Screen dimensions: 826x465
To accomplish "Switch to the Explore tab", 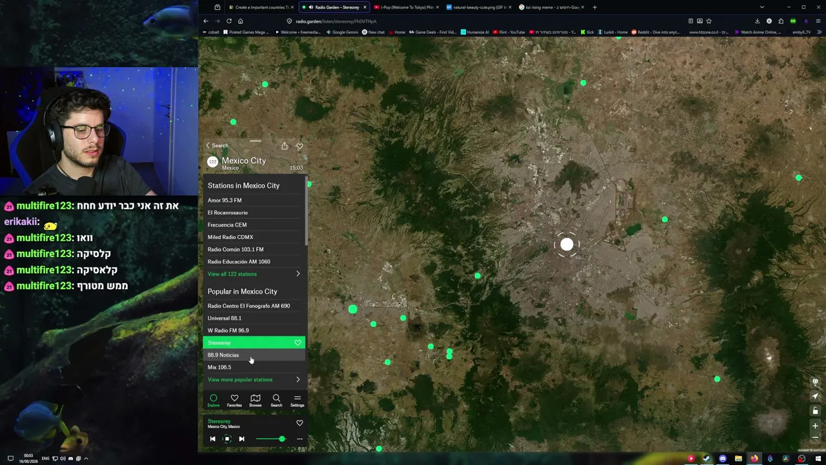I will point(214,400).
